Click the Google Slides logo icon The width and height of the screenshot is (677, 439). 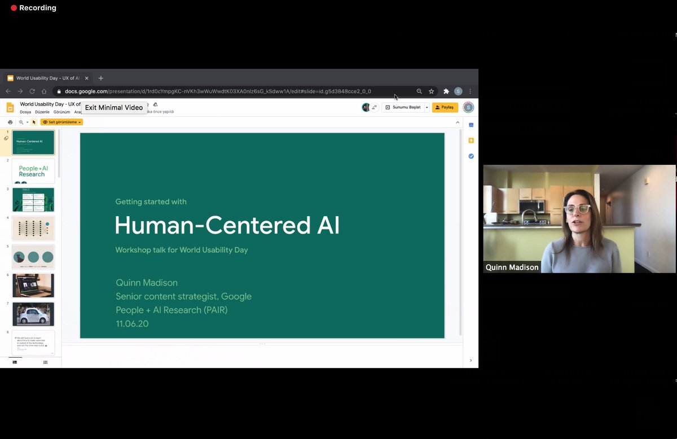pos(10,107)
